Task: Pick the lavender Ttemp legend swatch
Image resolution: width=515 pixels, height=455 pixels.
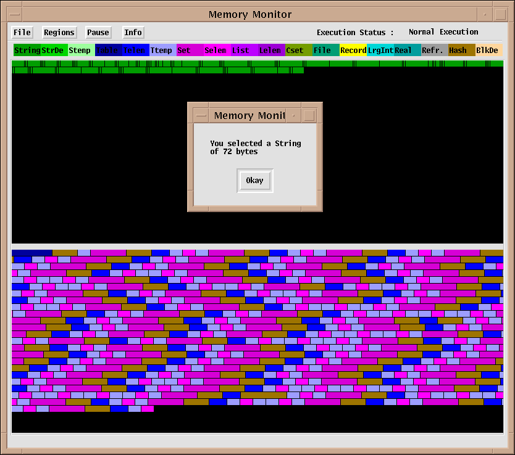Action: click(162, 51)
